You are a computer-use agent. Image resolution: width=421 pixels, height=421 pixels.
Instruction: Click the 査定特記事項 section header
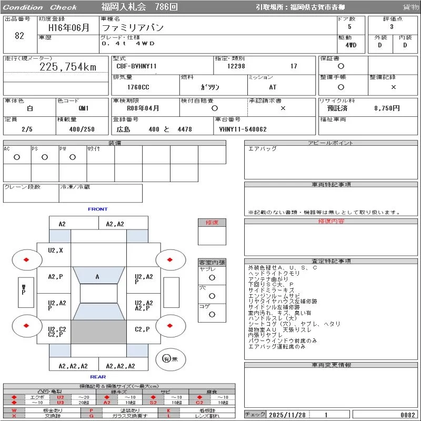pos(331,261)
